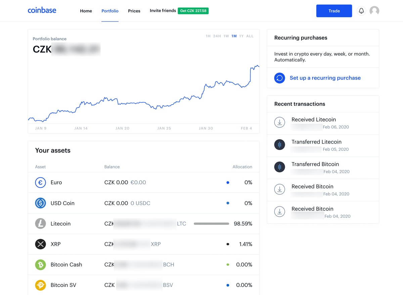Open the Invite friends menu item
This screenshot has height=295, width=403.
163,11
